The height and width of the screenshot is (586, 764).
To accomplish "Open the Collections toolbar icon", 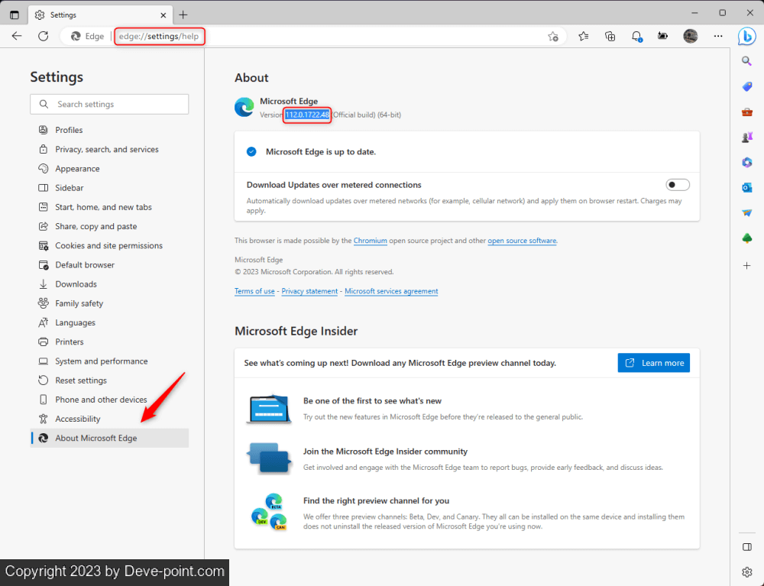I will pos(610,36).
